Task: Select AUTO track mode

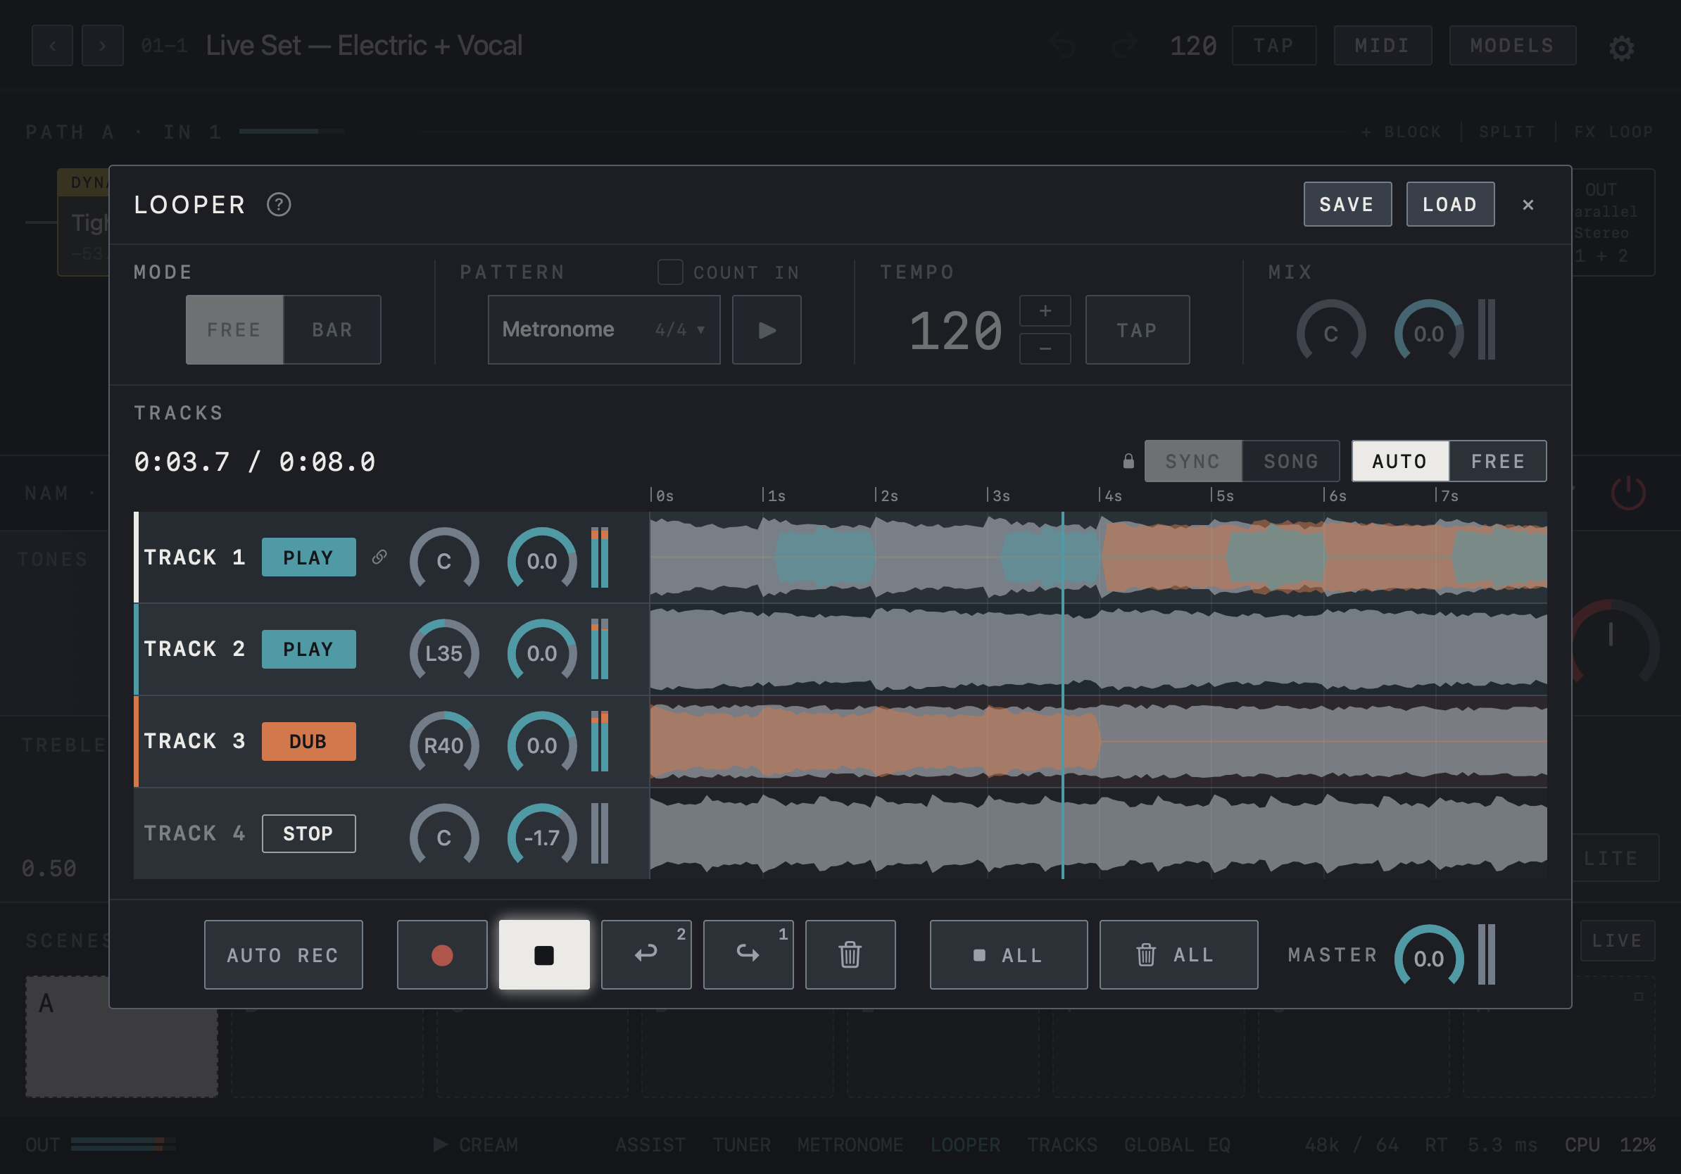Action: pyautogui.click(x=1400, y=461)
